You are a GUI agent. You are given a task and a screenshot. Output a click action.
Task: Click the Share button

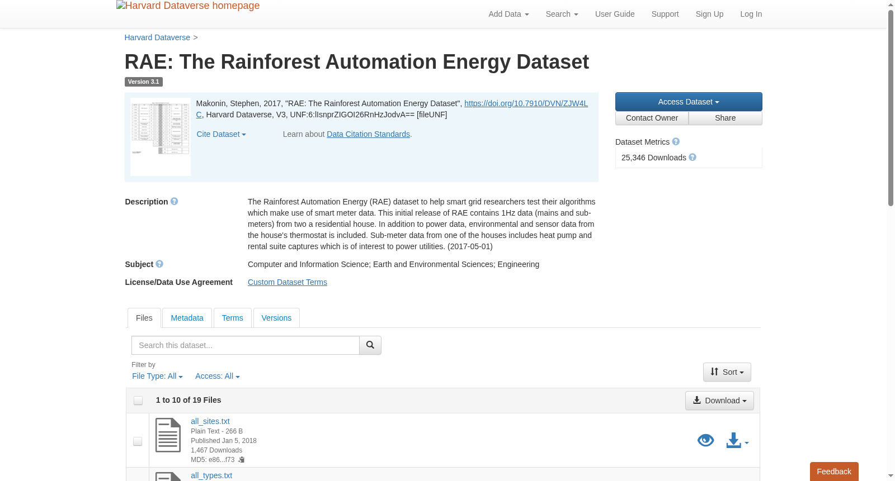click(726, 118)
